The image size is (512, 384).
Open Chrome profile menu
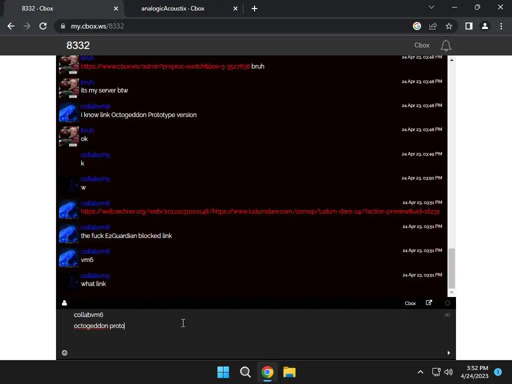pos(485,26)
